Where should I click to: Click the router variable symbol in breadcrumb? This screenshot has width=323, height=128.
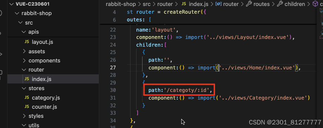click(231, 4)
